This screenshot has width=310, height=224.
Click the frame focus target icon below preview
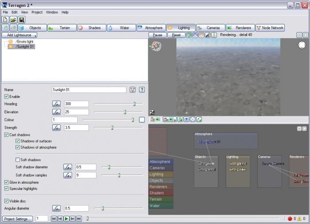(193, 120)
